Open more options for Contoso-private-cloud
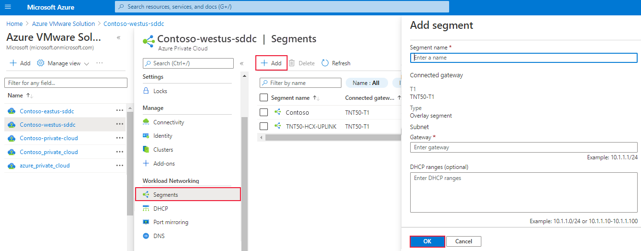641x251 pixels. click(x=120, y=138)
